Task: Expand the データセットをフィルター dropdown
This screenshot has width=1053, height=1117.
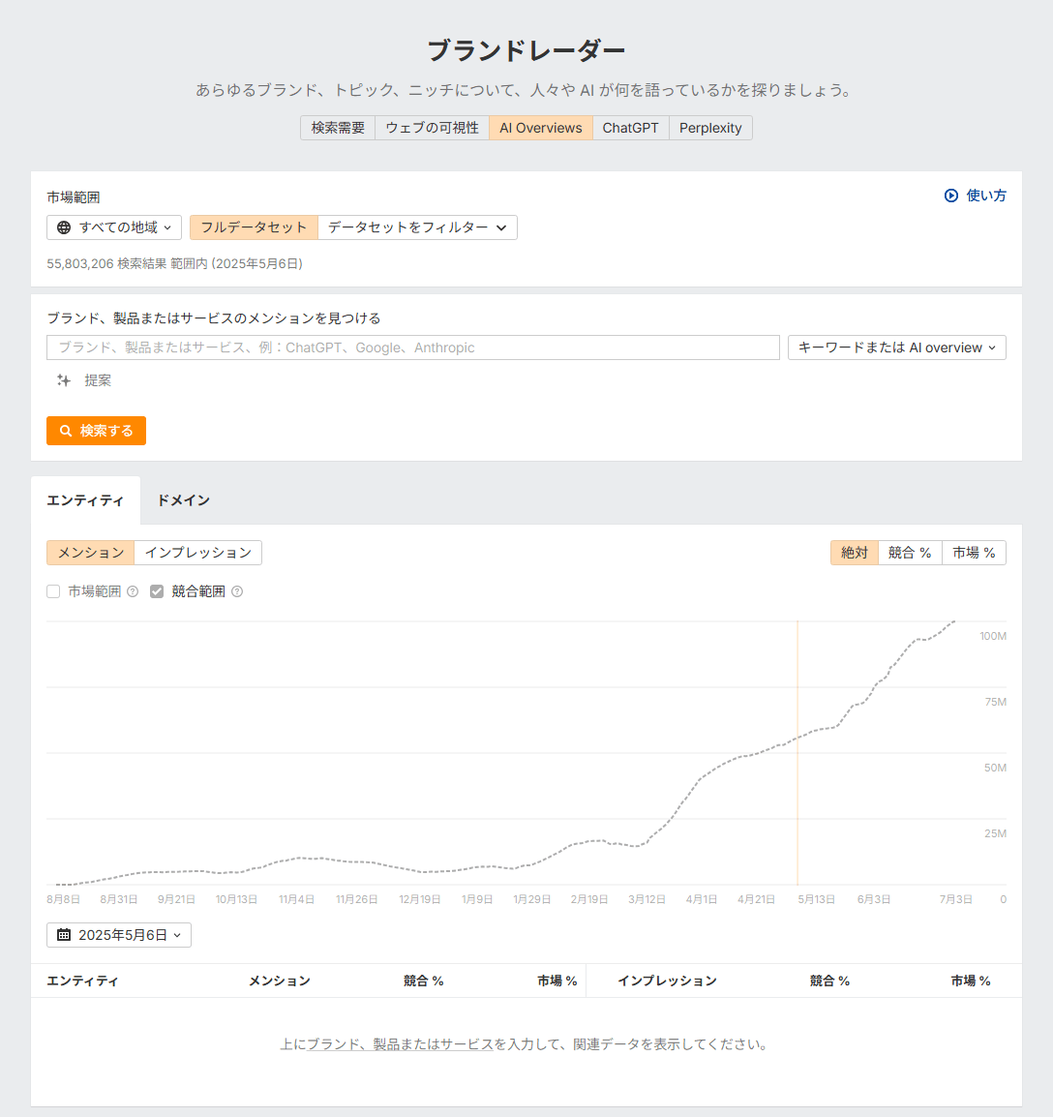Action: pos(417,227)
